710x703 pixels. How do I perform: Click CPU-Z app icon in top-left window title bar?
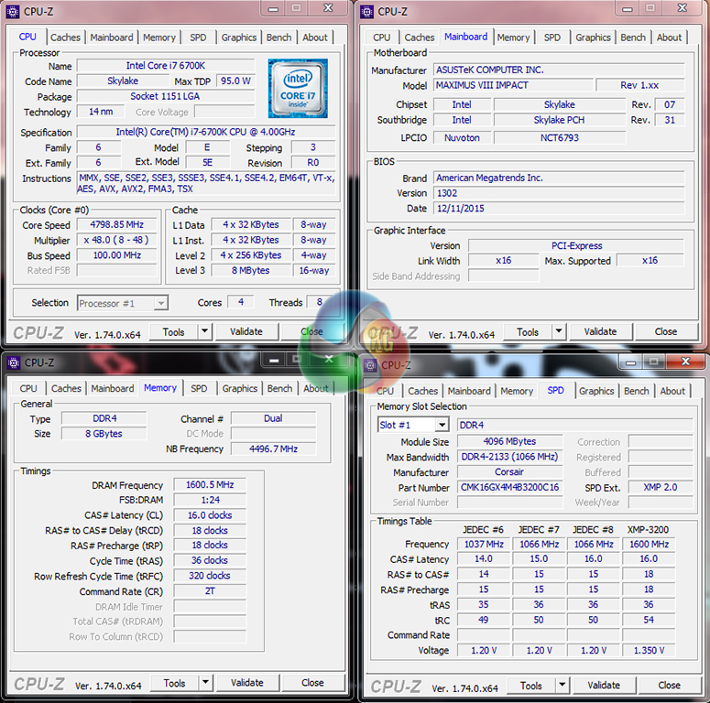(13, 11)
